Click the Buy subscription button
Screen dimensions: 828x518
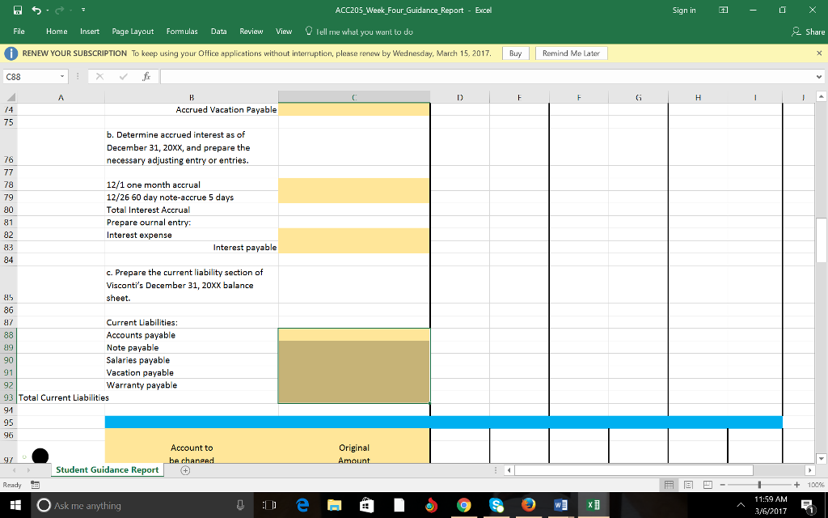(516, 53)
